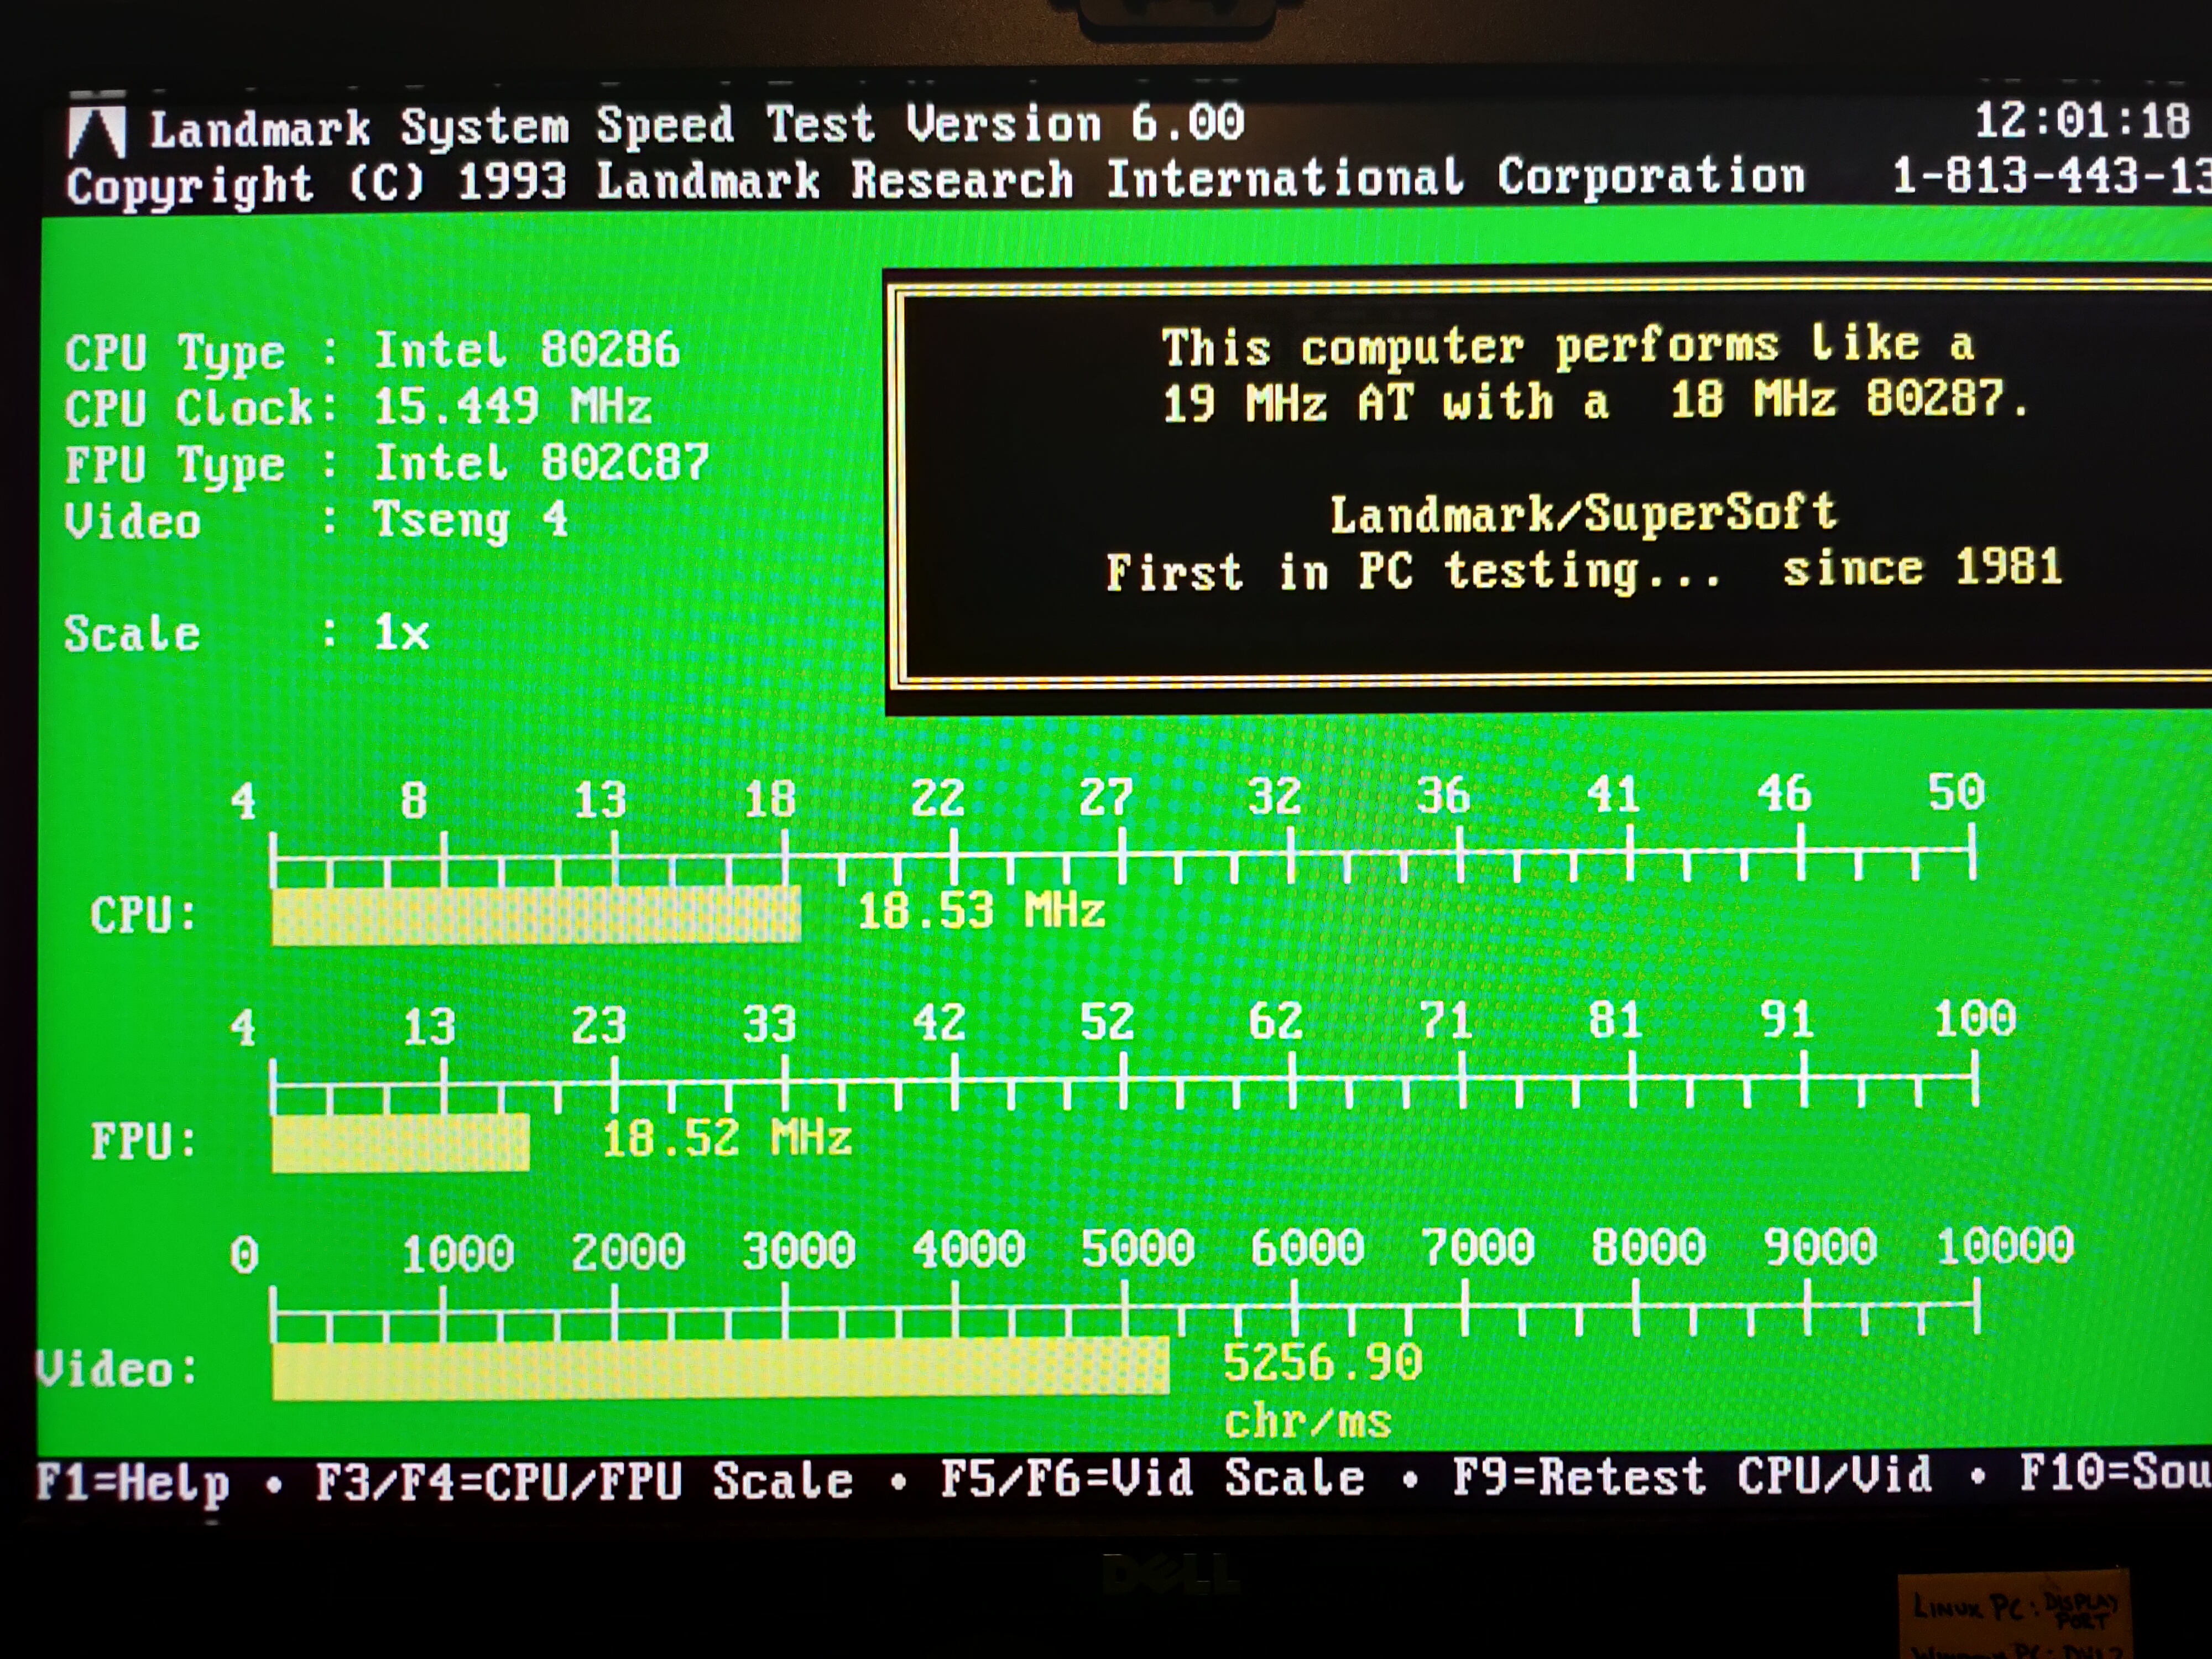
Task: Click F5/F6=Vid Scale label
Action: (1152, 1478)
